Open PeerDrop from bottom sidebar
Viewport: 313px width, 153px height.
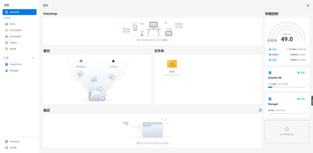tap(14, 142)
